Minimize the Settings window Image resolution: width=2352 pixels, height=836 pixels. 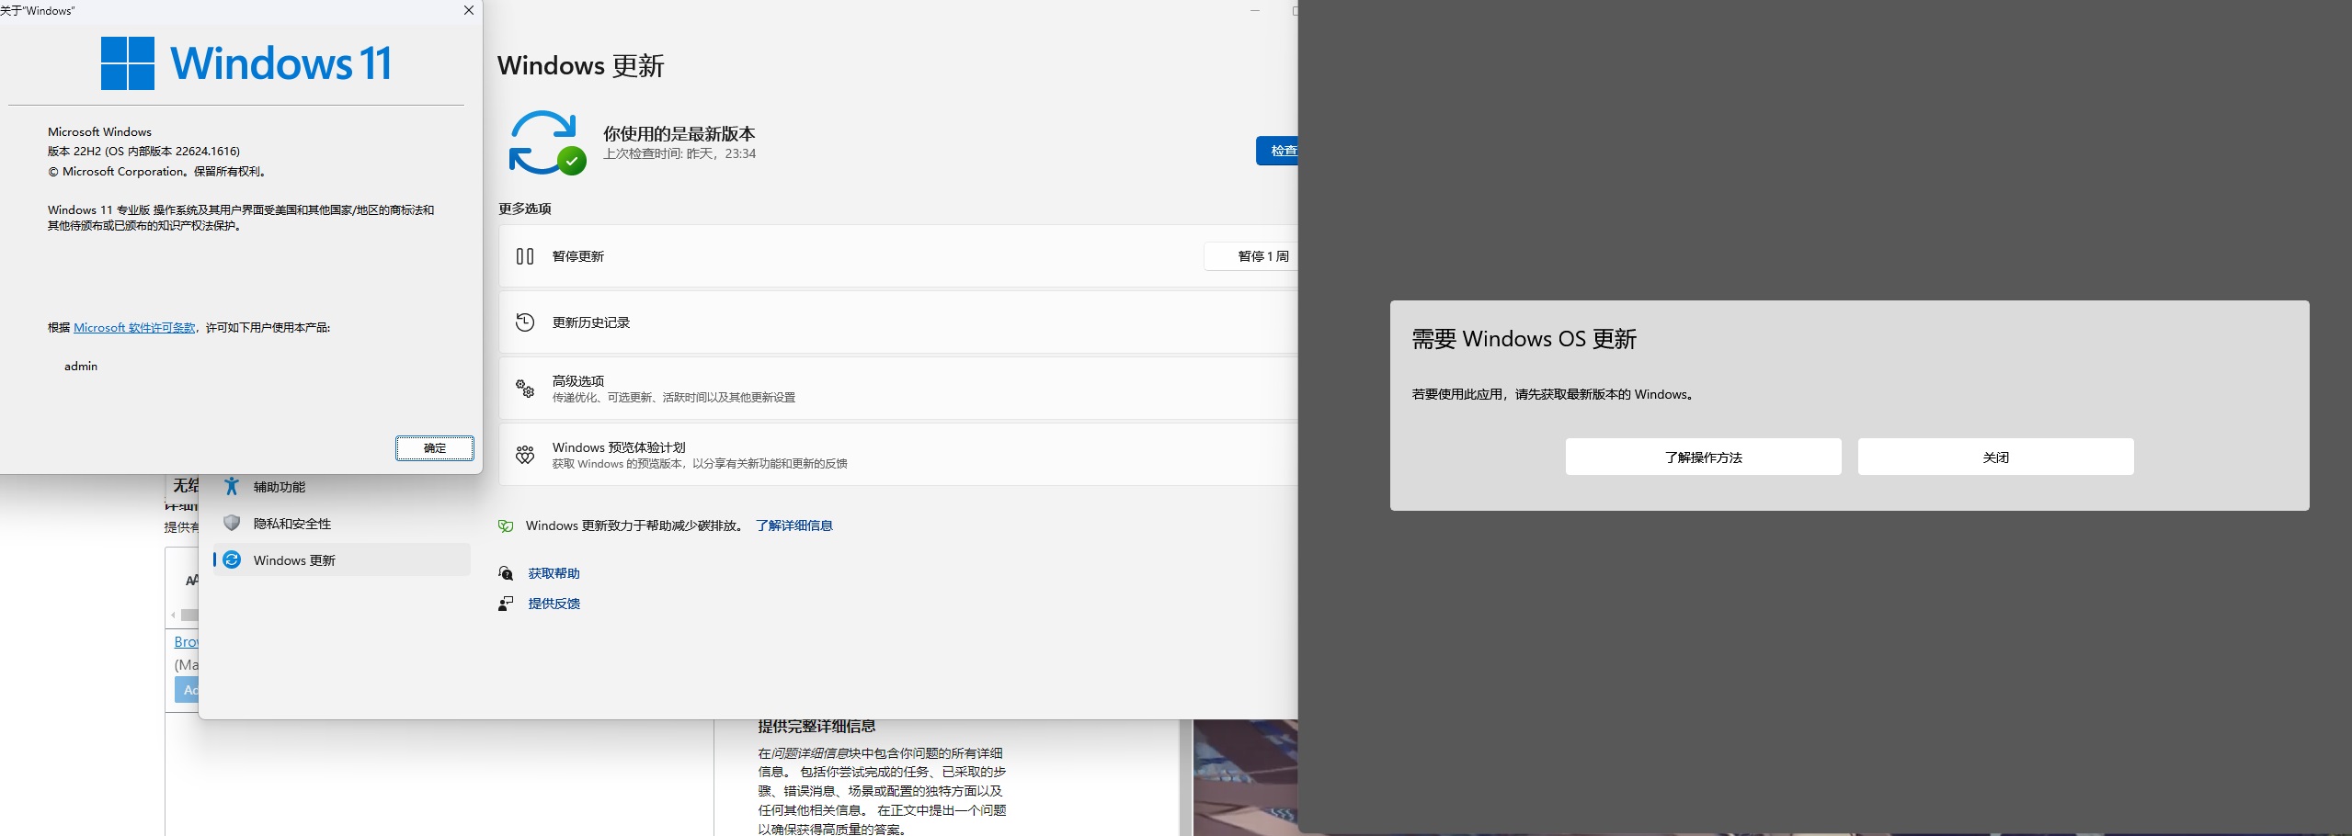coord(1255,11)
